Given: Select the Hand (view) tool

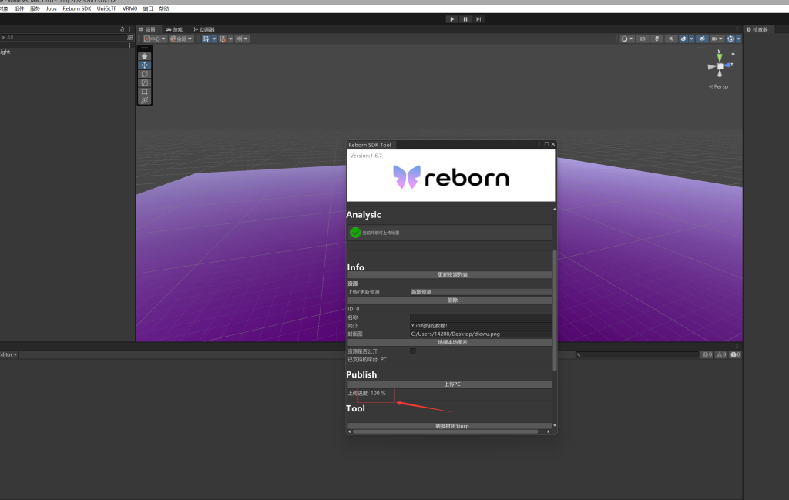Looking at the screenshot, I should [145, 56].
